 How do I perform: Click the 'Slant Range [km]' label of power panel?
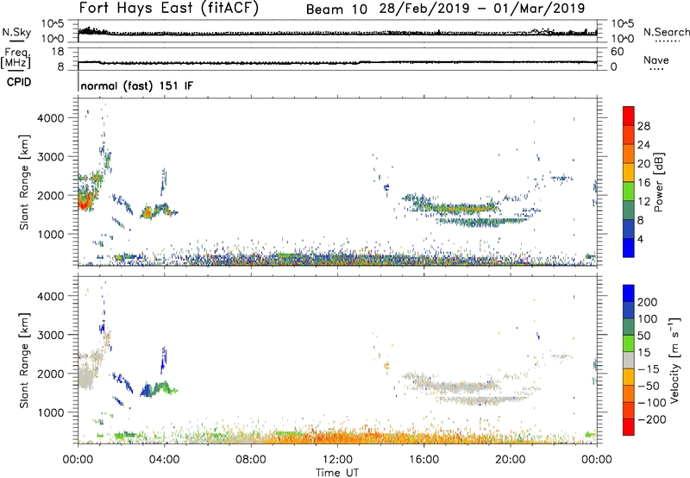24,182
